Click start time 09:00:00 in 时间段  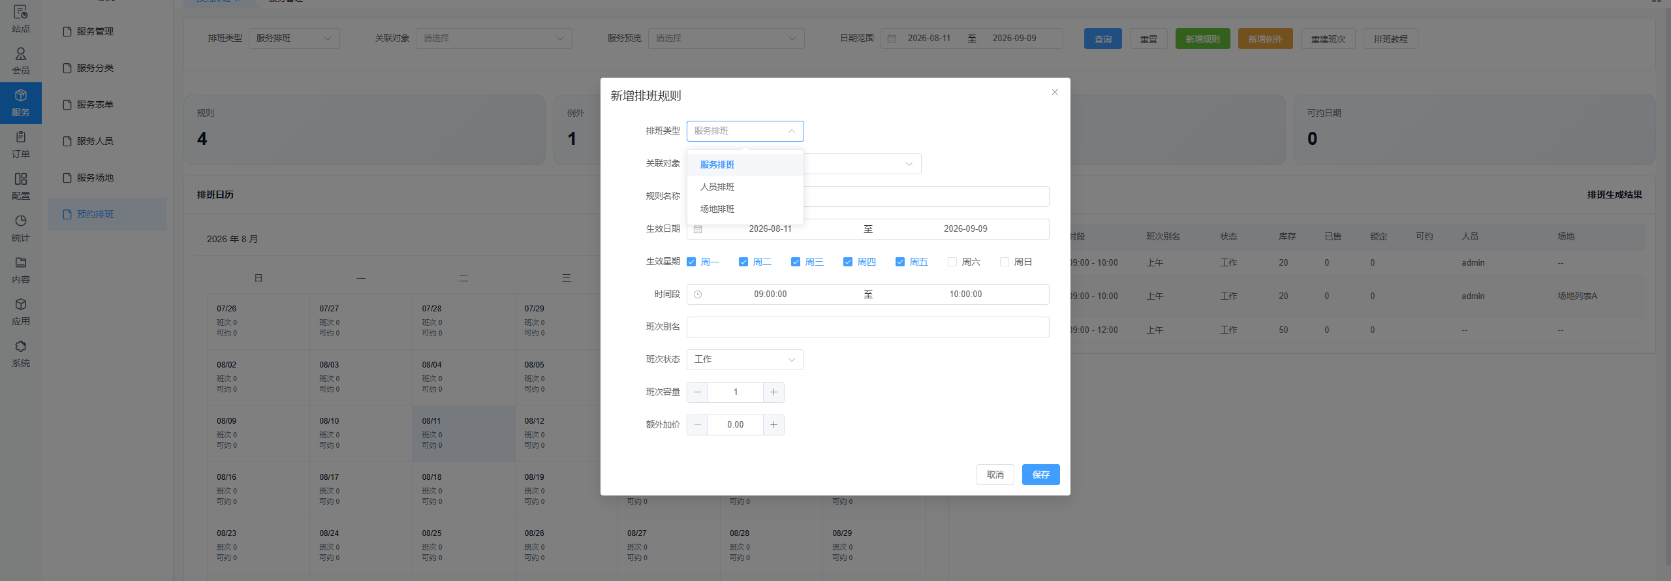[770, 294]
